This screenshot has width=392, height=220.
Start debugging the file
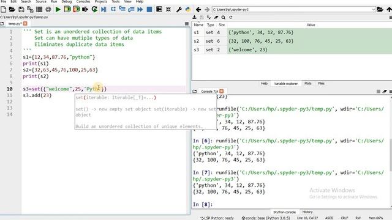(104, 10)
